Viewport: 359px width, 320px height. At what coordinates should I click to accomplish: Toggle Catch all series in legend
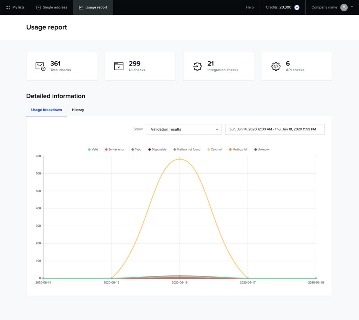tap(214, 149)
